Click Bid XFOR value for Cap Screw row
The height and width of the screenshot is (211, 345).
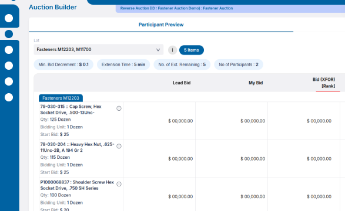[319, 121]
